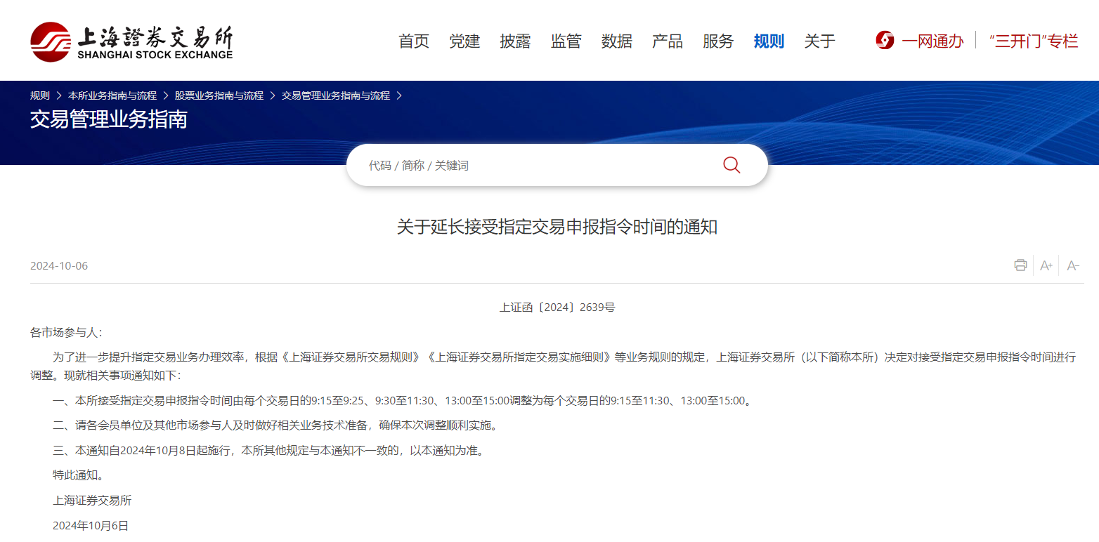This screenshot has height=542, width=1099.
Task: Click the 规则 breadcrumb link
Action: click(x=40, y=95)
